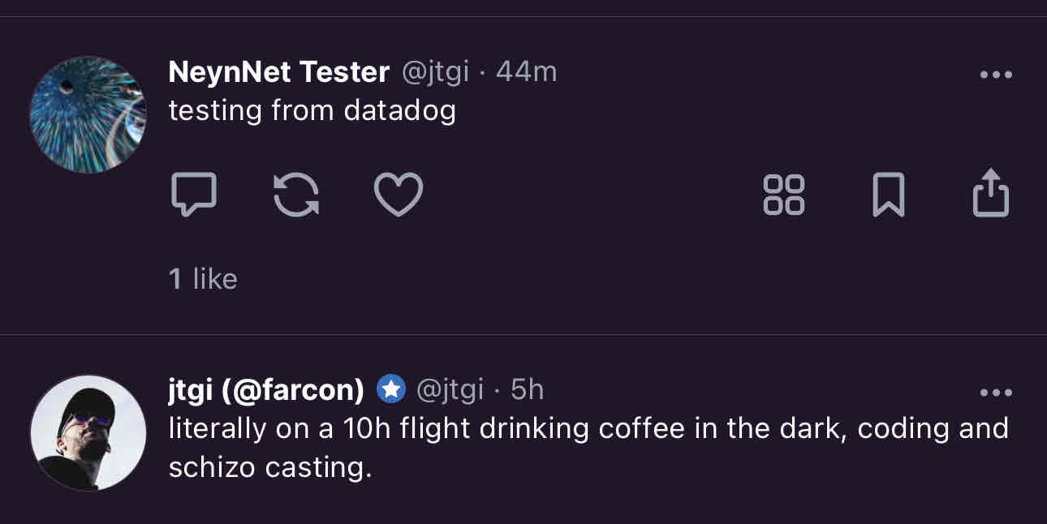
Task: Open the "testing from datadog" post text
Action: click(x=312, y=110)
